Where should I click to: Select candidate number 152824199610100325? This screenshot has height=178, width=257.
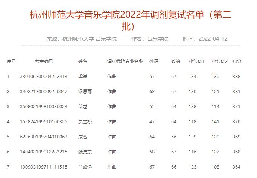point(44,122)
